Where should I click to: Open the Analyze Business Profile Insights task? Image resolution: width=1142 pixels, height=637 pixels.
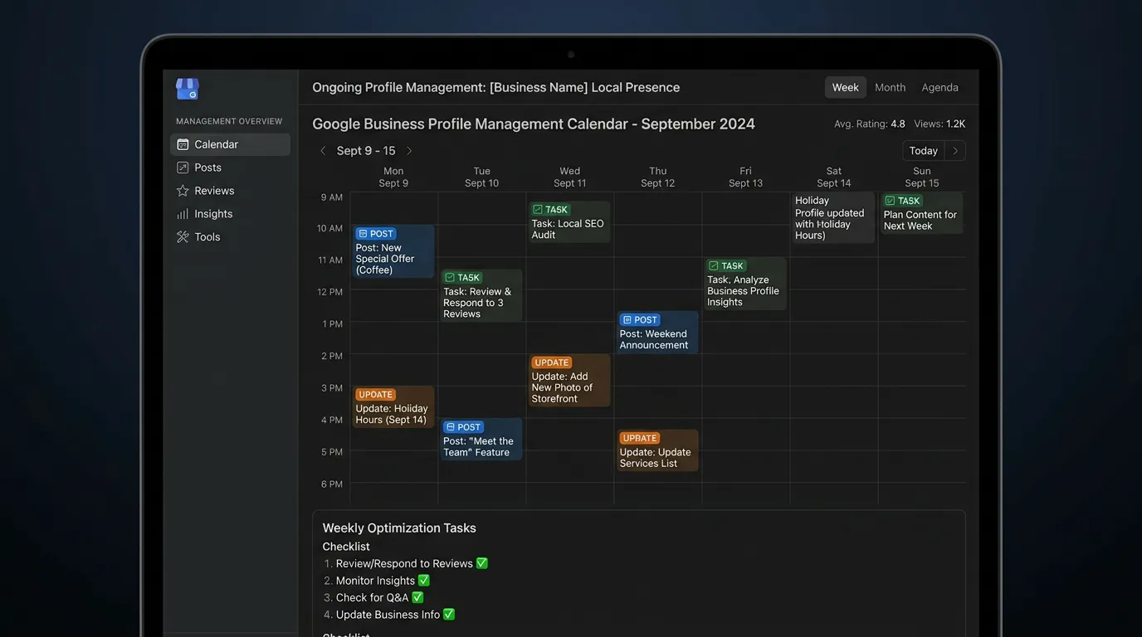click(x=745, y=284)
